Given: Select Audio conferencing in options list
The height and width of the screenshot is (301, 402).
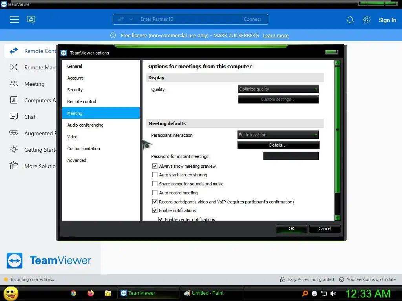Looking at the screenshot, I should (x=101, y=125).
